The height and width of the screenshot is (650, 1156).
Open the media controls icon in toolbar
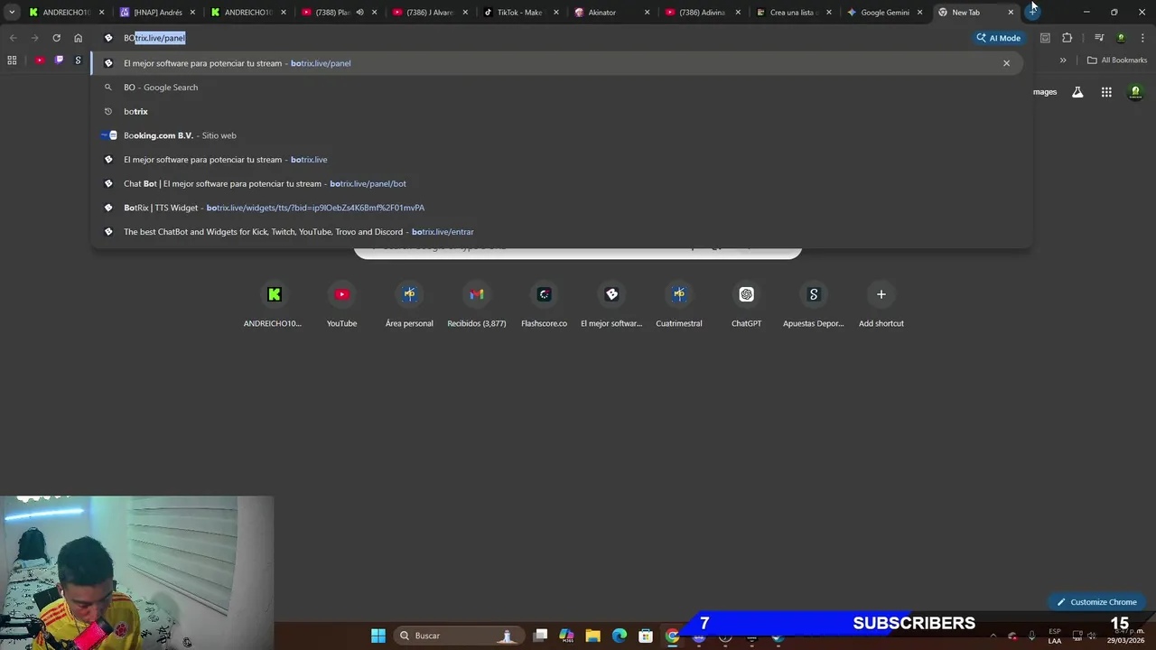[1099, 38]
